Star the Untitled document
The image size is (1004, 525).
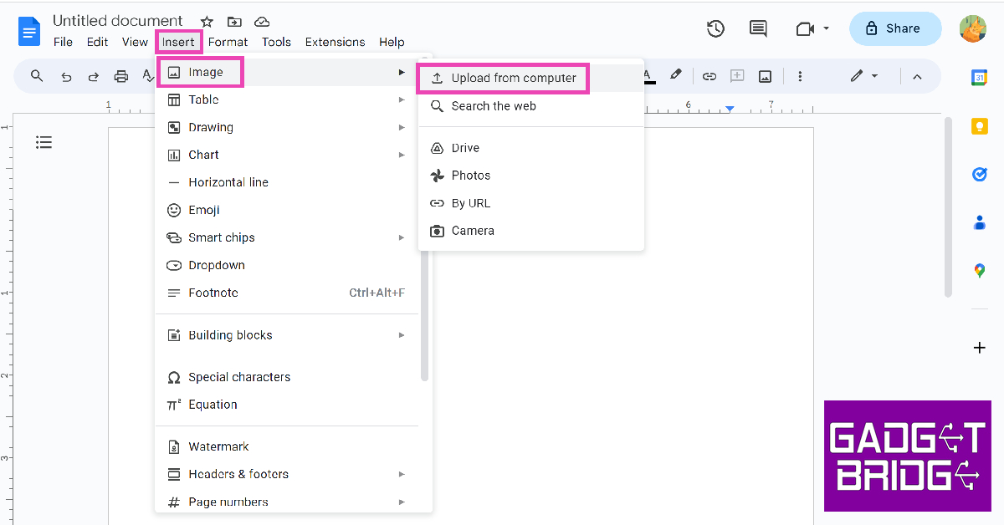[x=207, y=22]
